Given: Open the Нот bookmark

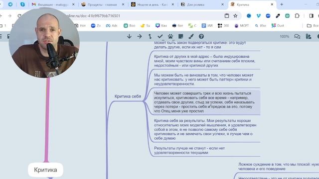Looking at the screenshot, I should click(80, 25).
